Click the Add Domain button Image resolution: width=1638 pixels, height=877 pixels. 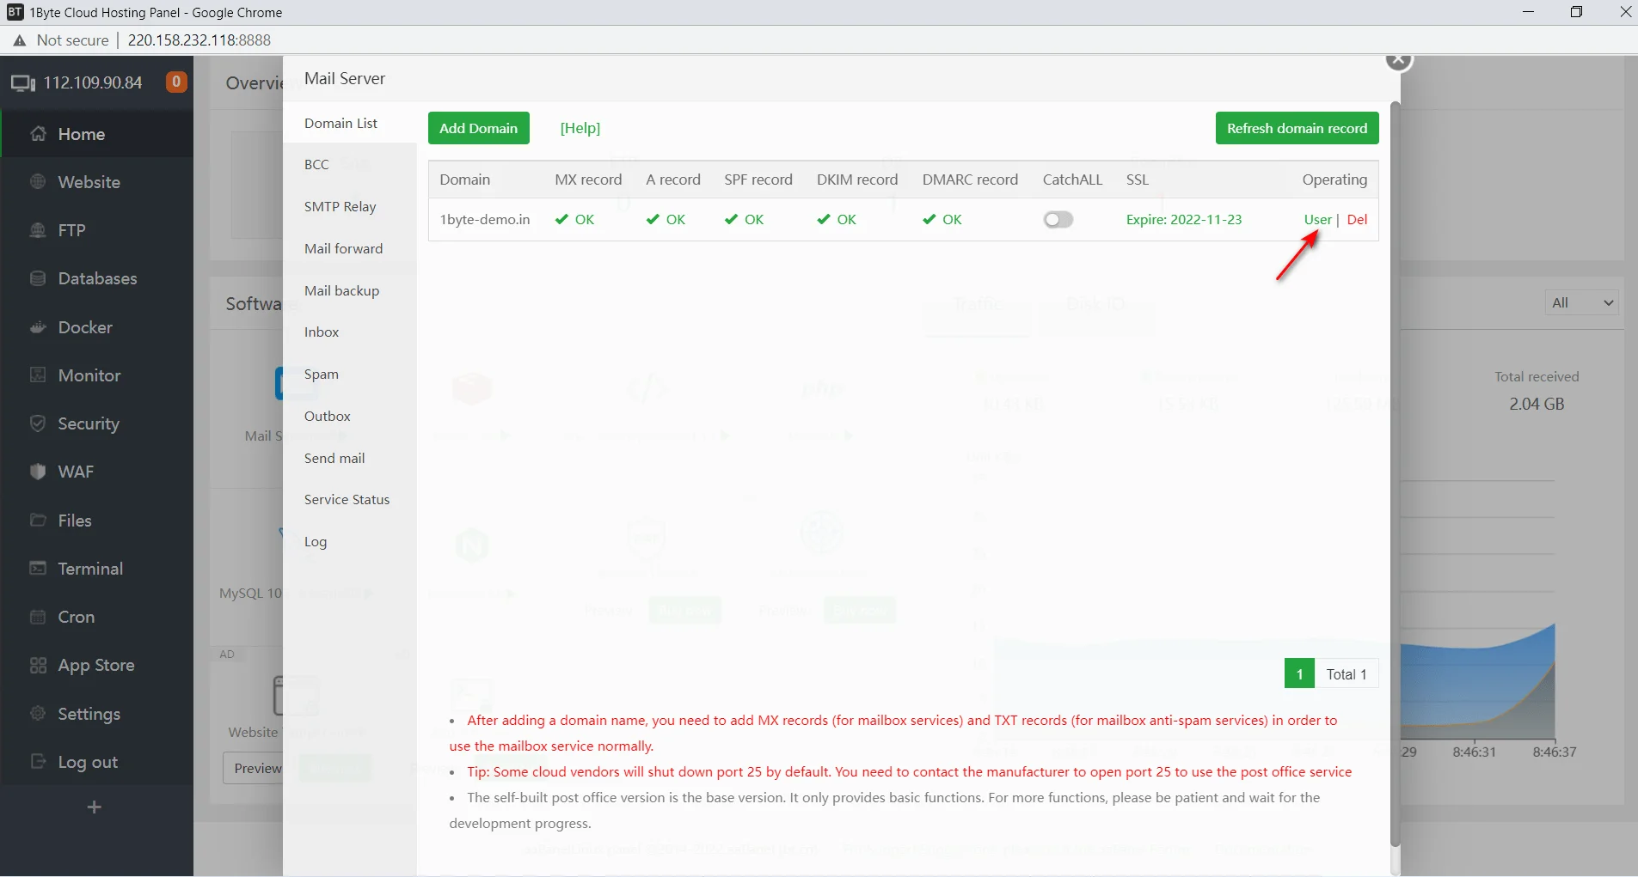tap(479, 128)
